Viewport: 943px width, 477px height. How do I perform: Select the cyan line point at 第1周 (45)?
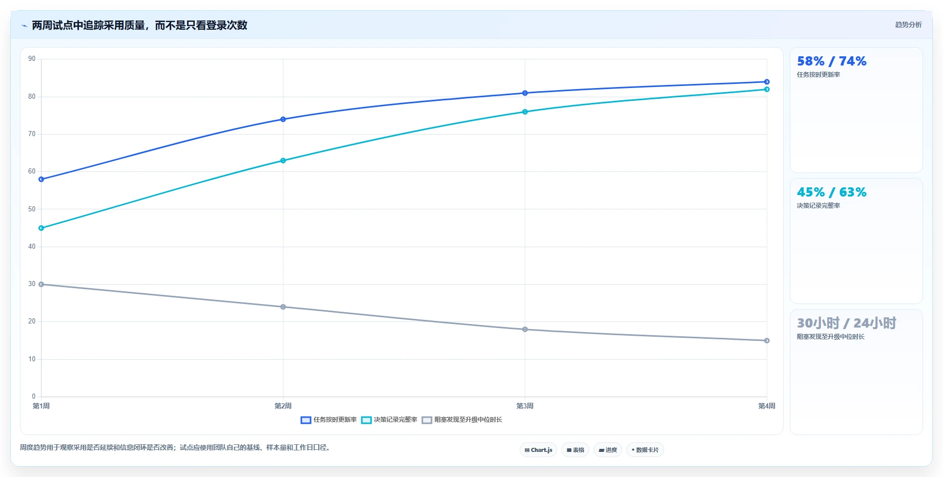pos(42,228)
